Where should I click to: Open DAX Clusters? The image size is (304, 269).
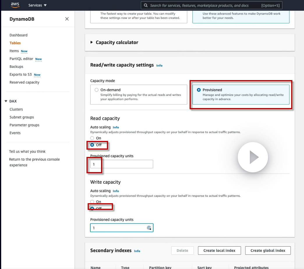point(16,109)
